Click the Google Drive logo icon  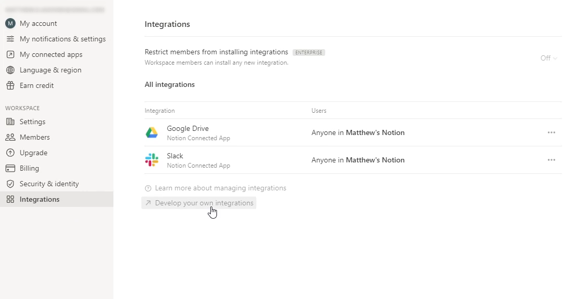click(152, 132)
